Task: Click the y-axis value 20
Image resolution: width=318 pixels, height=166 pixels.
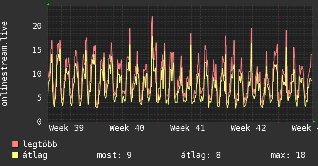Action: (37, 26)
